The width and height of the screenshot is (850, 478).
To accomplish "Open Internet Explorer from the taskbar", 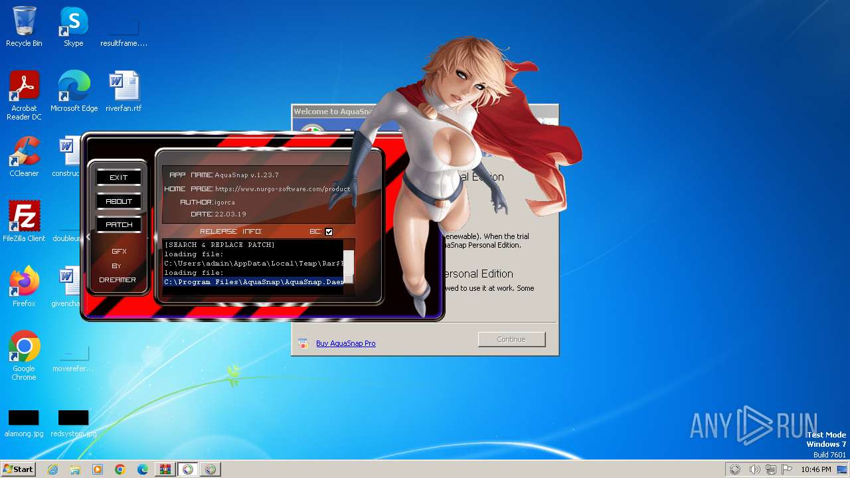I will (x=52, y=469).
